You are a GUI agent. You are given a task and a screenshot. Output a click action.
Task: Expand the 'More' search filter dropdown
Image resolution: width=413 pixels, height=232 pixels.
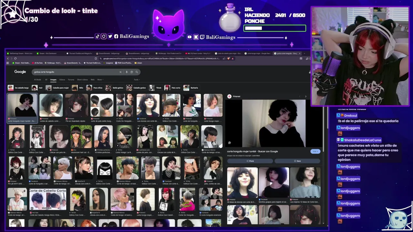[x=100, y=80]
